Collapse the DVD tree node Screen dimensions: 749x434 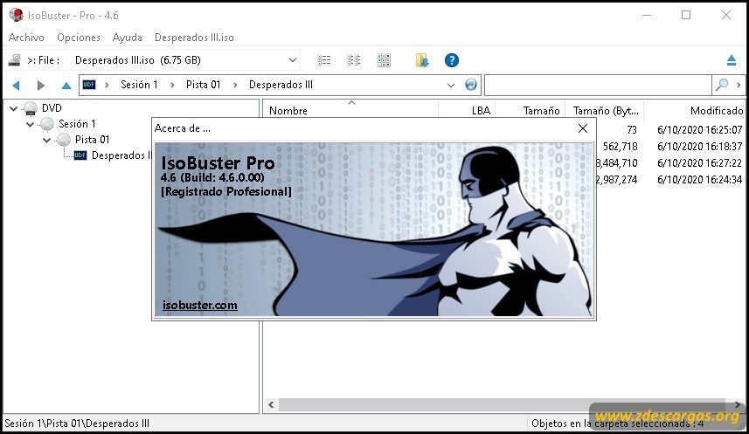pos(13,108)
